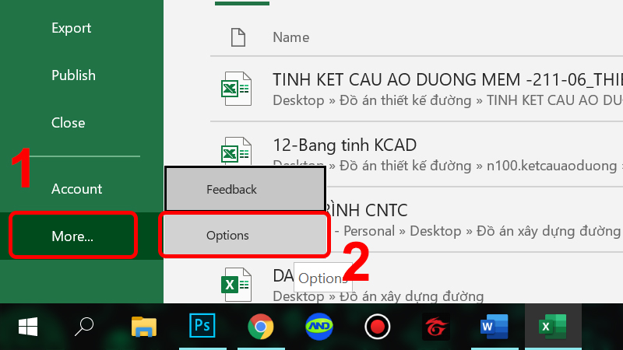Switch to Word from the taskbar
Viewport: 623px width, 350px height.
click(493, 327)
